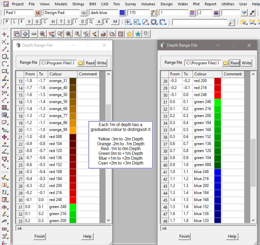
Task: Select the rectangle tool in left sidebar
Action: coord(5,71)
